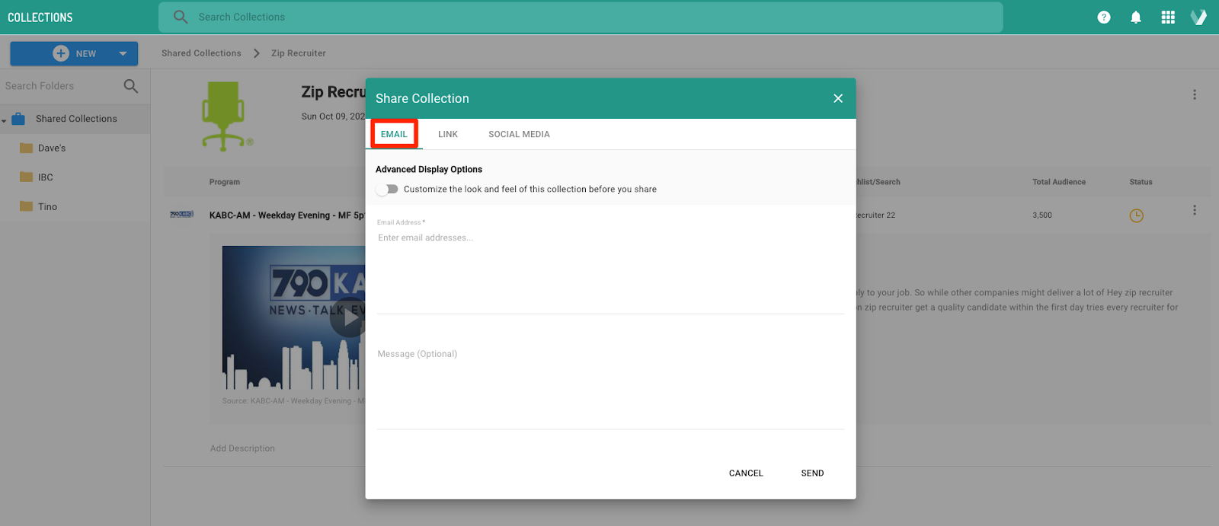
Task: Click the KABC station logo icon
Action: click(x=182, y=215)
